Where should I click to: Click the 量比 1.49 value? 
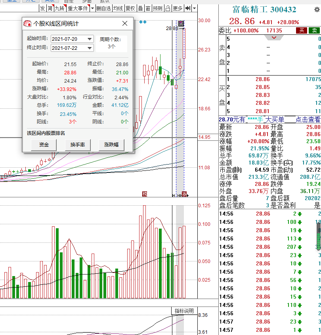[x=315, y=148]
